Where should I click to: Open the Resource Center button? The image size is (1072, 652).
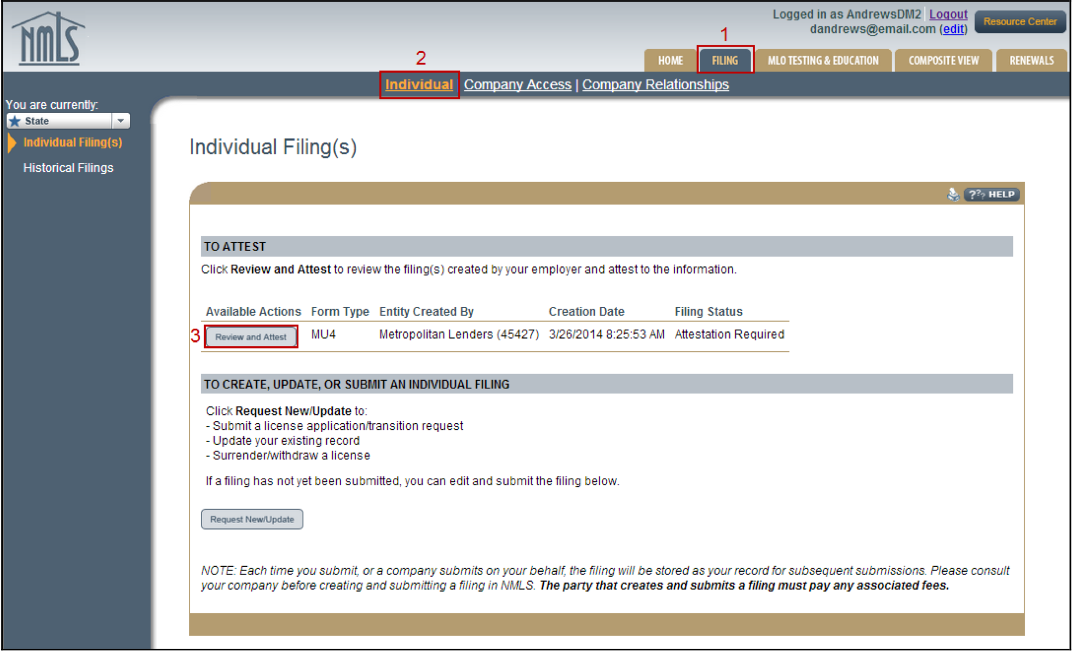[x=1020, y=22]
